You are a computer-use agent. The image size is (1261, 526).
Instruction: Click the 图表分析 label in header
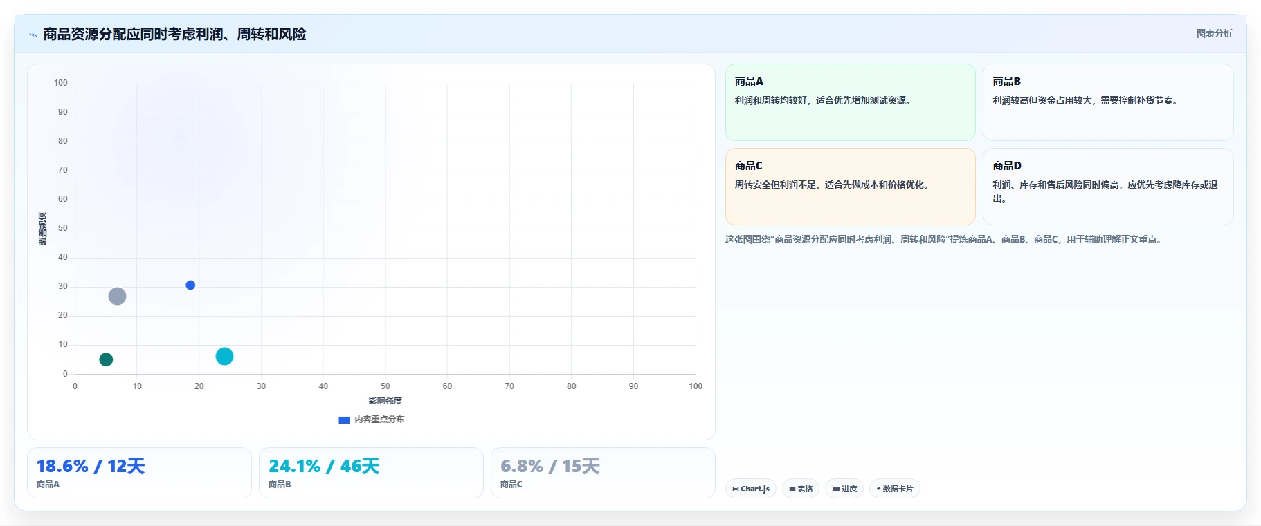1214,33
